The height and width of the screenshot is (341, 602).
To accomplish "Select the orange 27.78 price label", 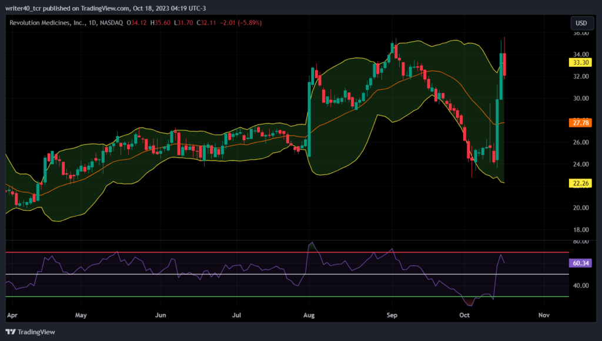I will [x=580, y=123].
